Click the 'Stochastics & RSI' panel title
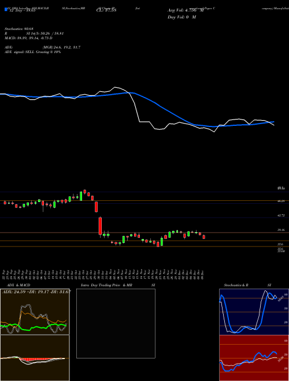The height and width of the screenshot is (381, 289). tap(247, 285)
